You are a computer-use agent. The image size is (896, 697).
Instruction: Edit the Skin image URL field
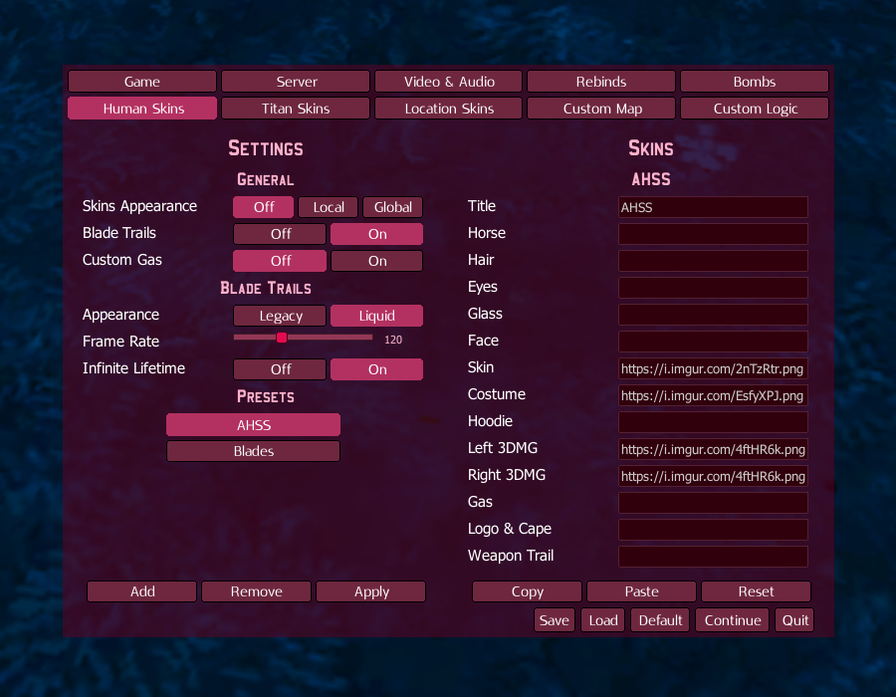pyautogui.click(x=713, y=368)
